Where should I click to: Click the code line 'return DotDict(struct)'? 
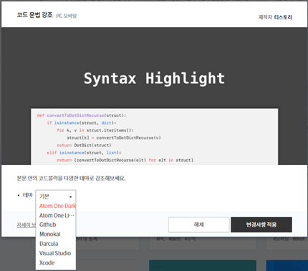[84, 146]
